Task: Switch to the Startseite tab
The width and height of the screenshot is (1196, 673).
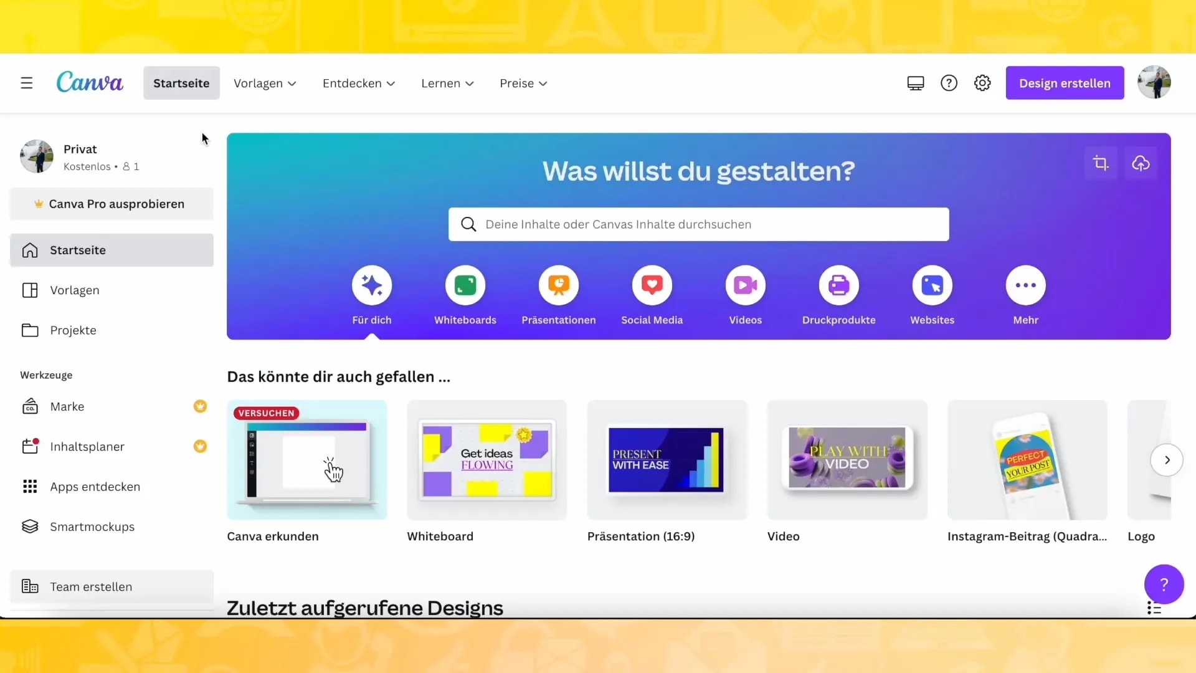Action: (181, 83)
